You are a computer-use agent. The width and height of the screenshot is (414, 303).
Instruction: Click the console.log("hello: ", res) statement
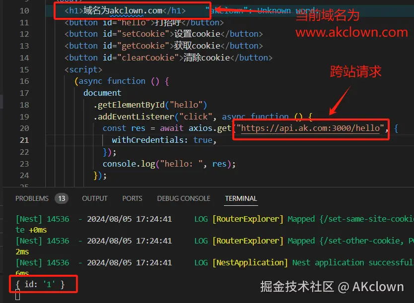tap(169, 164)
